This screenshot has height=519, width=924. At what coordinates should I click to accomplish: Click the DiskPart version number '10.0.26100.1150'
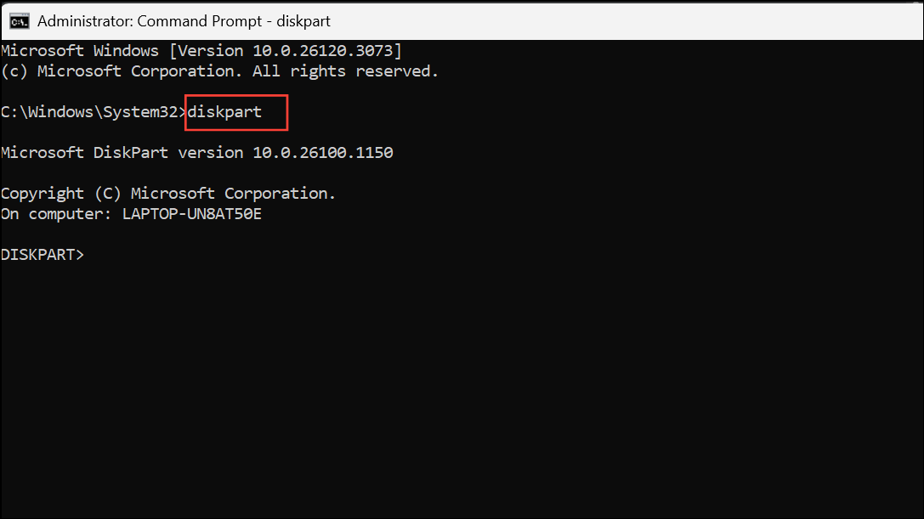[x=323, y=153]
